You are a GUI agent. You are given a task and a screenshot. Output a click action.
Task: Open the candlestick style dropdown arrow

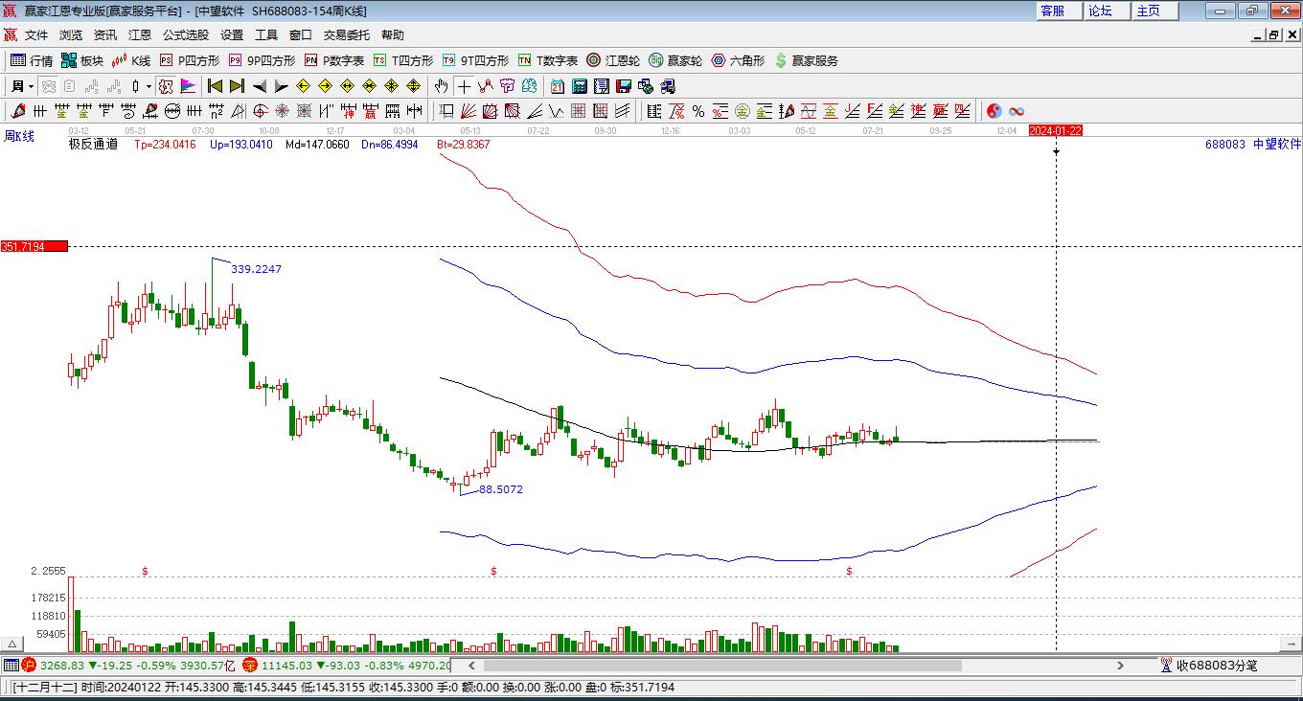(149, 86)
